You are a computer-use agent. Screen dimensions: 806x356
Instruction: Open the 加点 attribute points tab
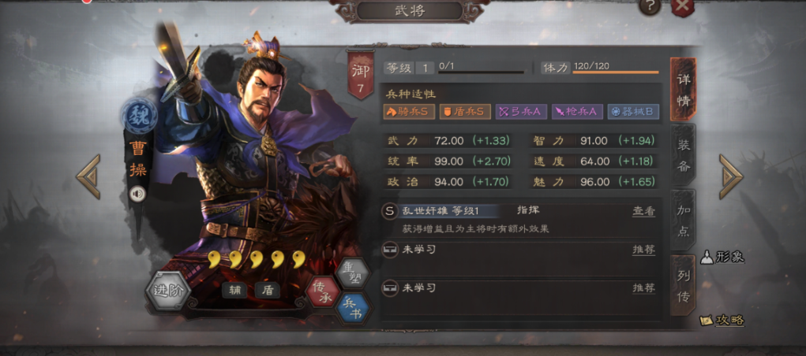pos(683,220)
